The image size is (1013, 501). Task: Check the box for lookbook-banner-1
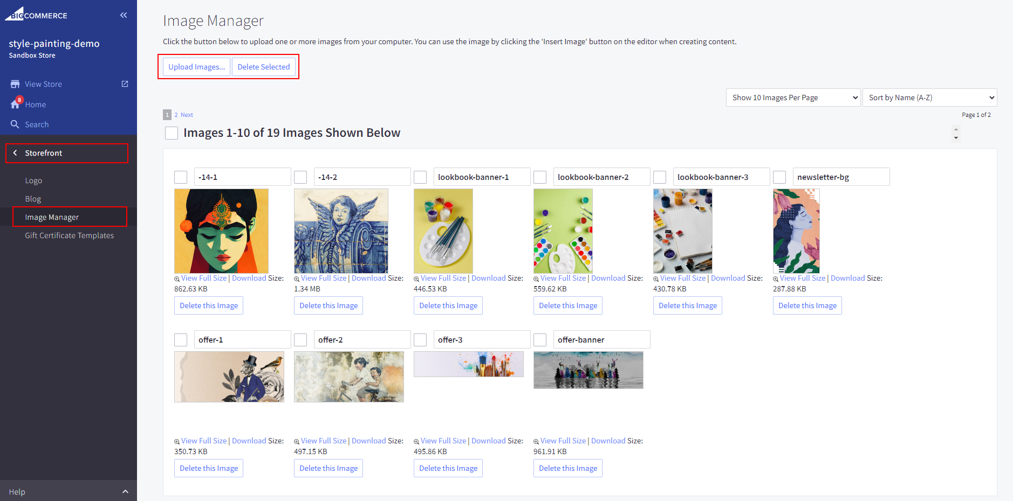[x=420, y=177]
